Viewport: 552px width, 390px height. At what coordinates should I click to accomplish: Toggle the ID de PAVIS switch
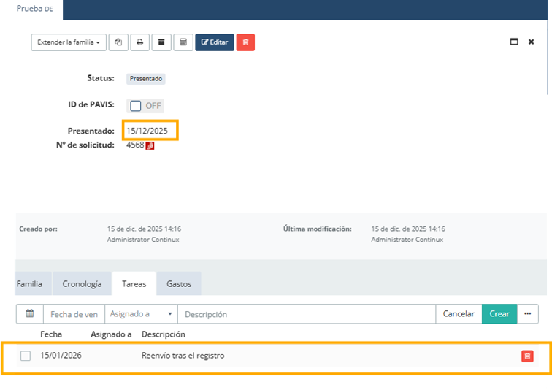(145, 106)
